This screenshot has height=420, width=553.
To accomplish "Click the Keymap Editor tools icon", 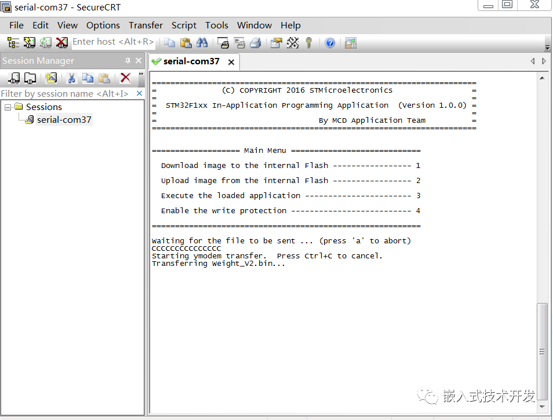I will pyautogui.click(x=293, y=43).
